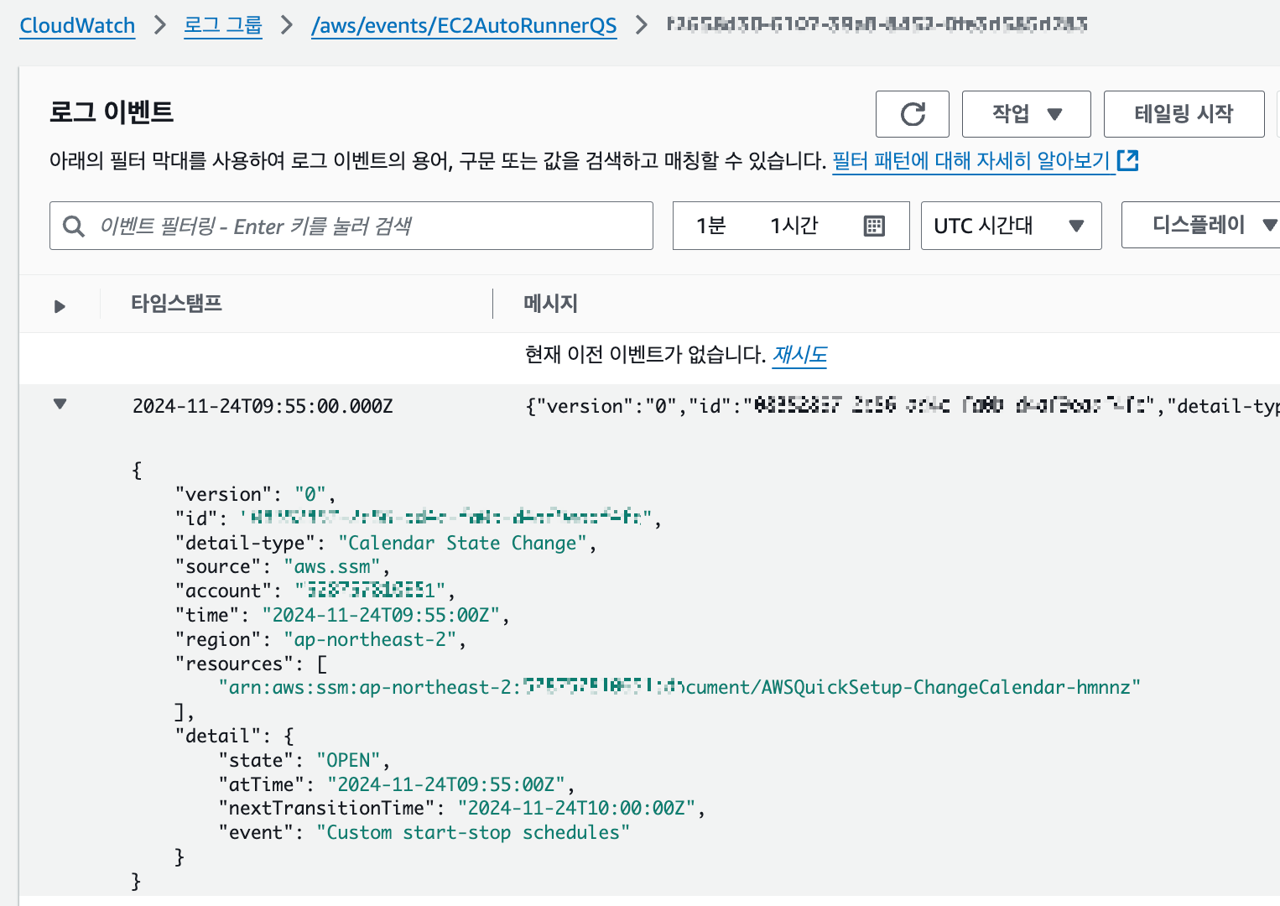Click the "time" value in JSON
The height and width of the screenshot is (906, 1280).
[x=381, y=615]
